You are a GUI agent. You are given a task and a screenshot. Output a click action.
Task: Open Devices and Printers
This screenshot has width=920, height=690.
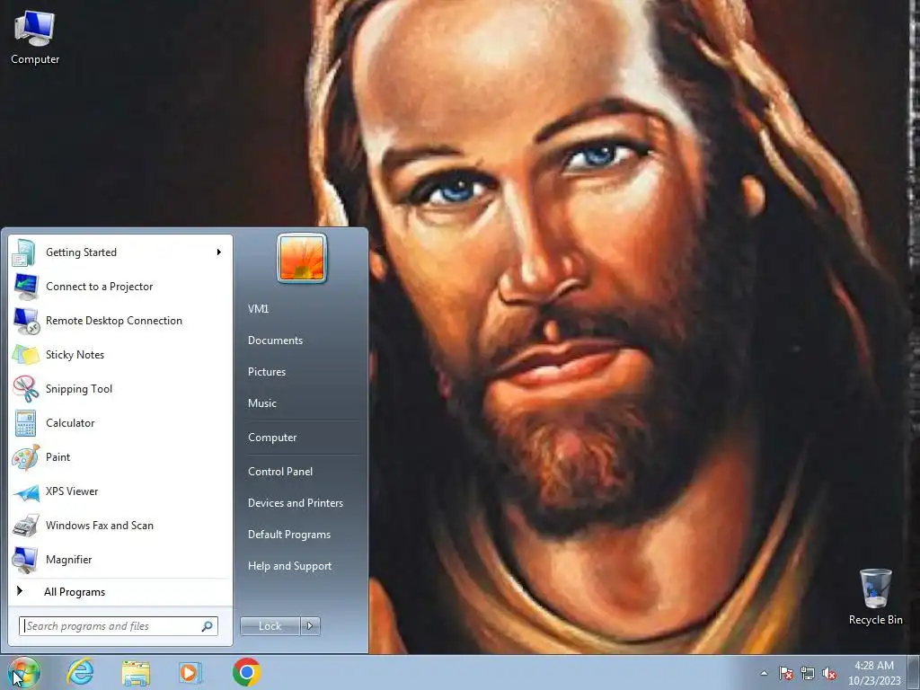tap(295, 503)
